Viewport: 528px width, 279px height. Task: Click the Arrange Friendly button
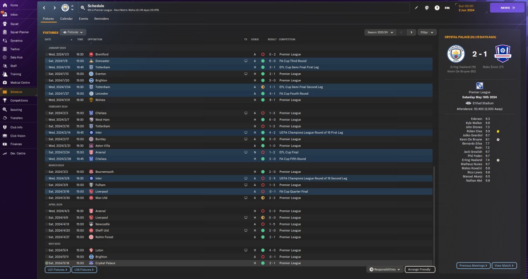[x=420, y=270]
